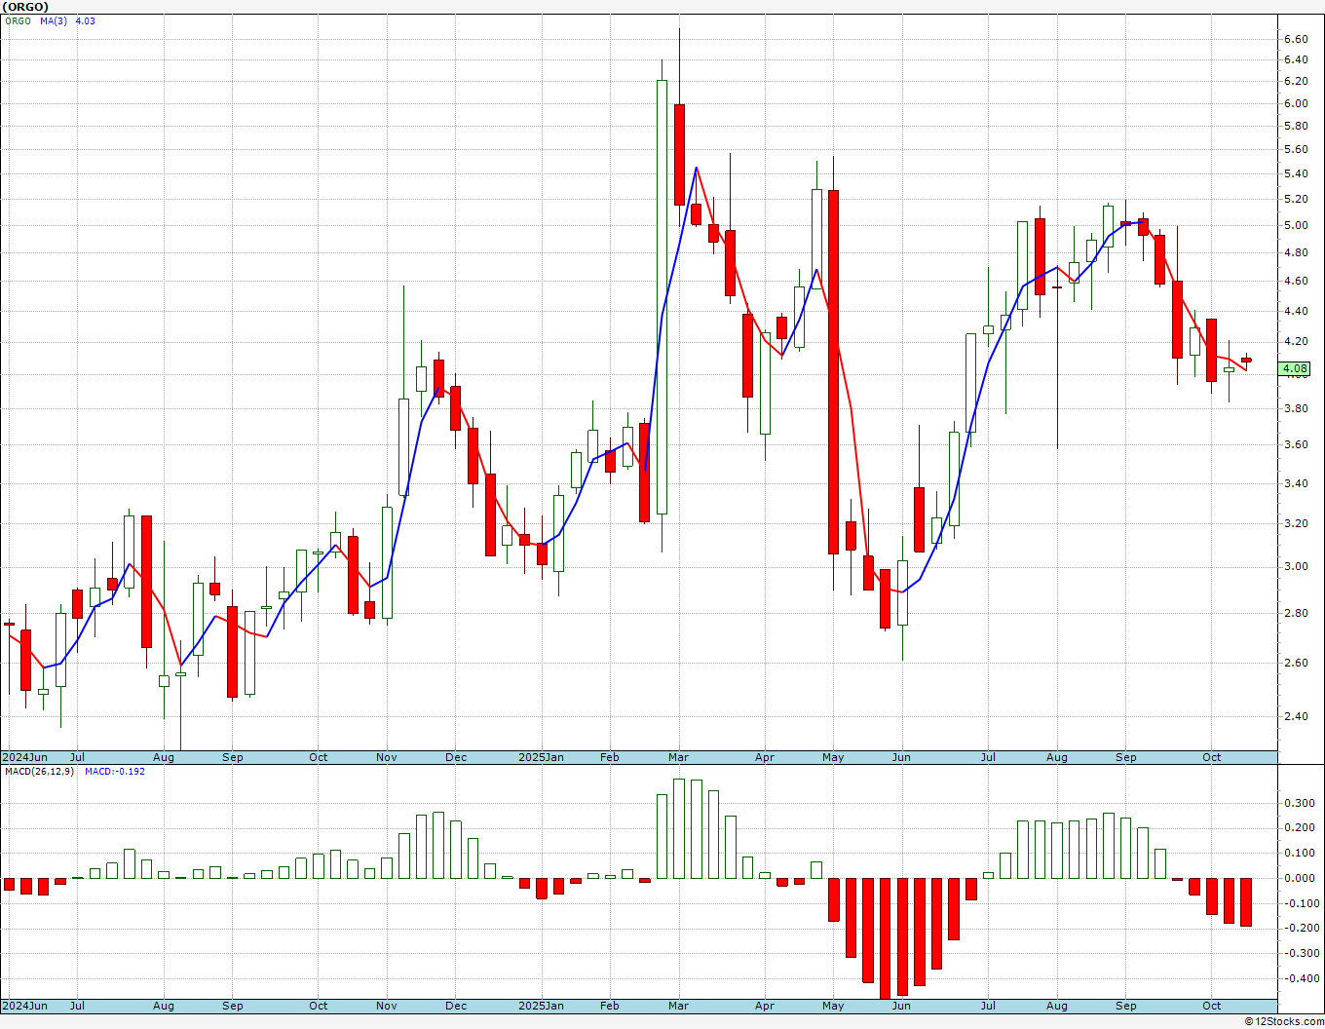Image resolution: width=1325 pixels, height=1029 pixels.
Task: Select the "0.200" MACD axis label
Action: tap(1300, 827)
